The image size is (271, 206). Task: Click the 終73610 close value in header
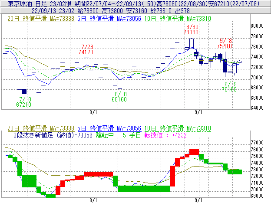[x=161, y=11]
